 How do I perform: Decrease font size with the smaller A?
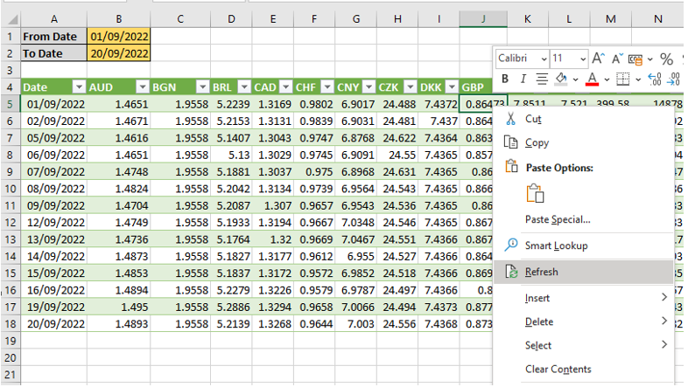pyautogui.click(x=617, y=59)
